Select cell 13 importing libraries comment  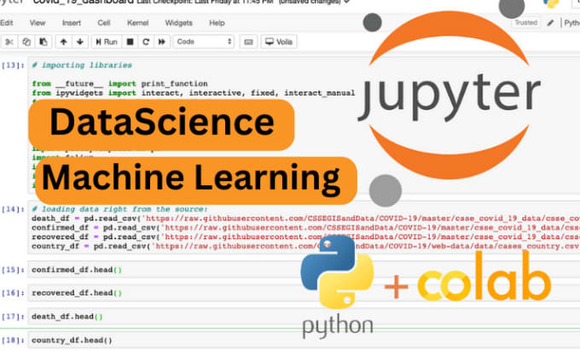(x=82, y=65)
